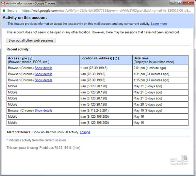Click the '1:15 pm (47 minutes ago)' cell
This screenshot has height=176, width=196.
(x=160, y=80)
